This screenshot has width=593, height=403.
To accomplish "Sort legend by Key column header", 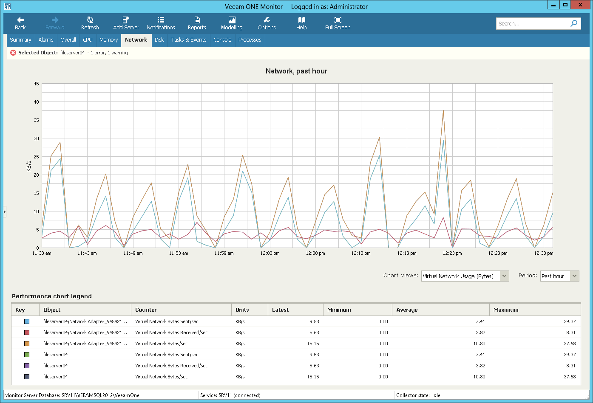I will click(x=25, y=310).
